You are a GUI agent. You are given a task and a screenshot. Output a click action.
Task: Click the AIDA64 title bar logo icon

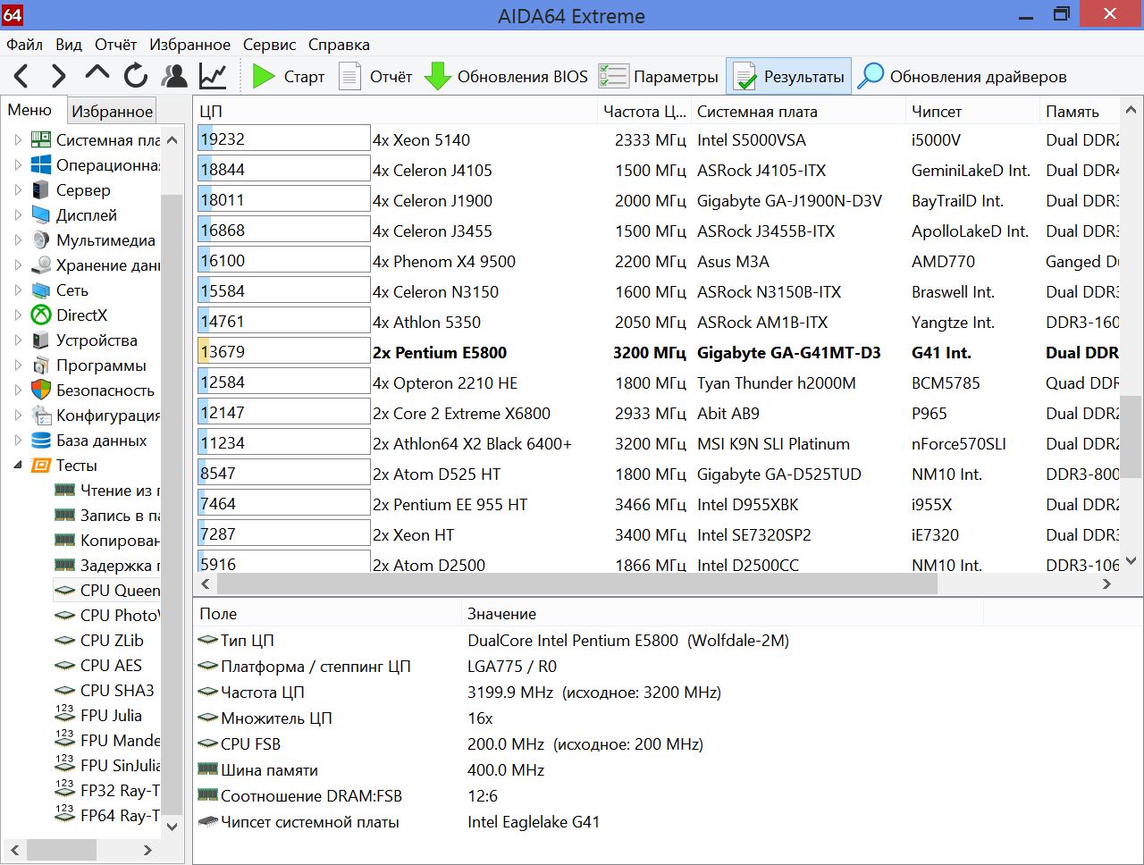coord(13,15)
